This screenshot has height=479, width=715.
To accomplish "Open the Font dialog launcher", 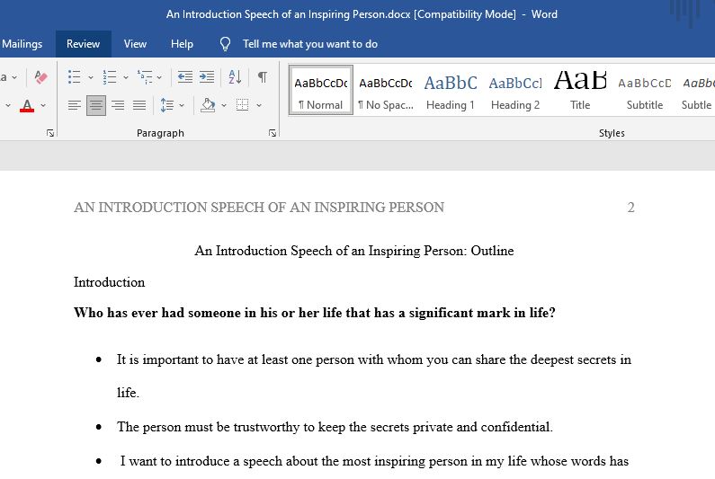I will (x=50, y=133).
